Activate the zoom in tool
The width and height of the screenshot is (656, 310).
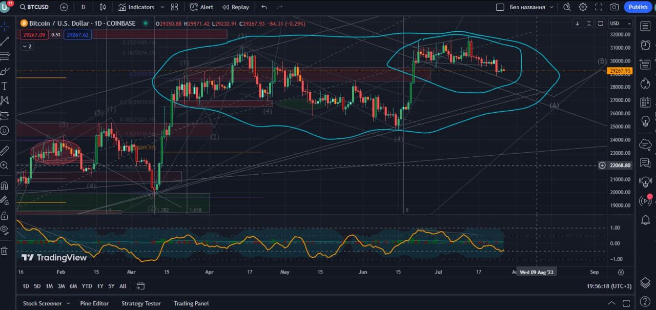pos(5,166)
